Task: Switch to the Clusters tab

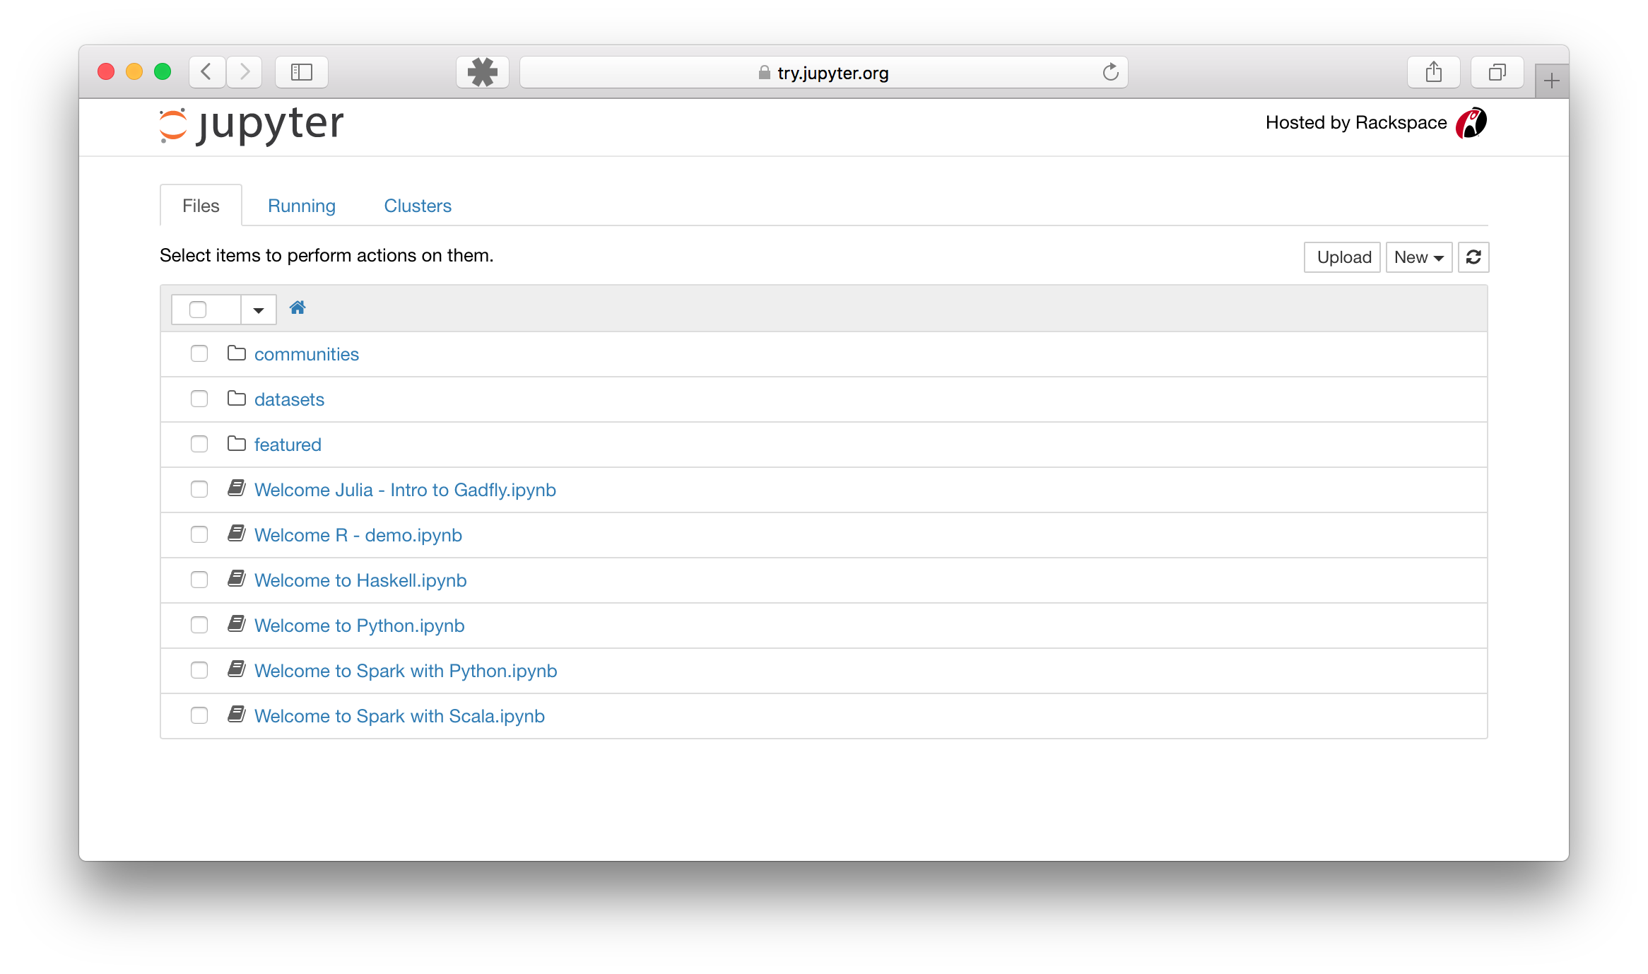Action: (x=417, y=206)
